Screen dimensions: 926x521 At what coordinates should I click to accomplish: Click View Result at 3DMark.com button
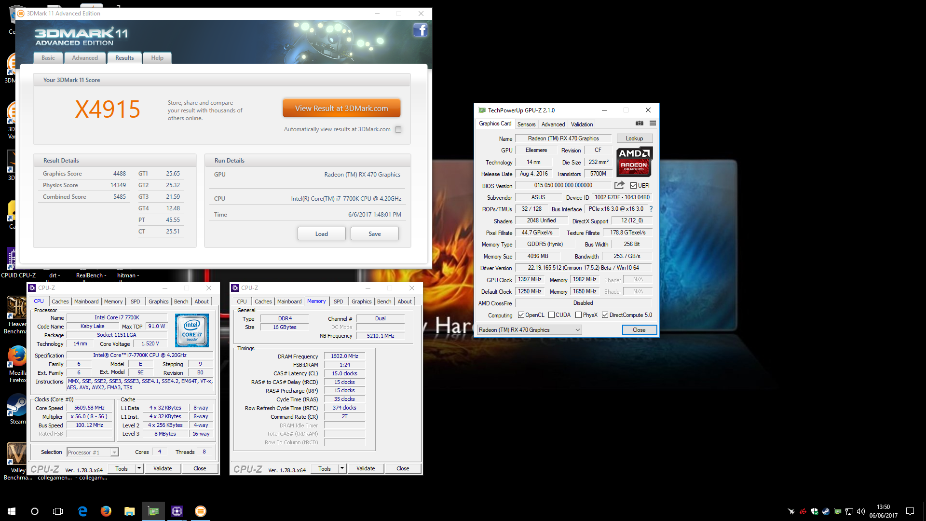341,108
